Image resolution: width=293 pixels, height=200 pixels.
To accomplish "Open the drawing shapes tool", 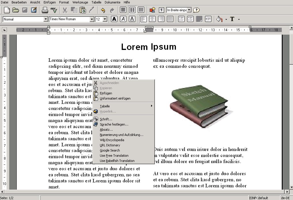I will click(152, 10).
